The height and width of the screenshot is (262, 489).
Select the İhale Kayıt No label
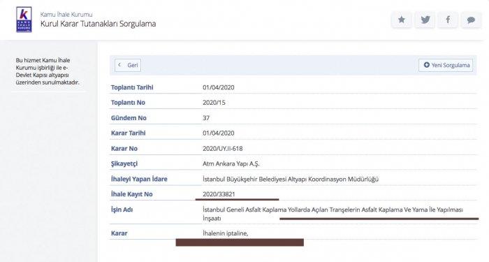point(131,194)
